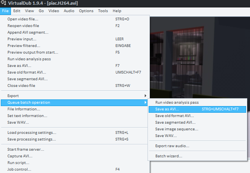Screen dimensions: 250x173
Task: Open Job control...
Action: pyautogui.click(x=75, y=169)
